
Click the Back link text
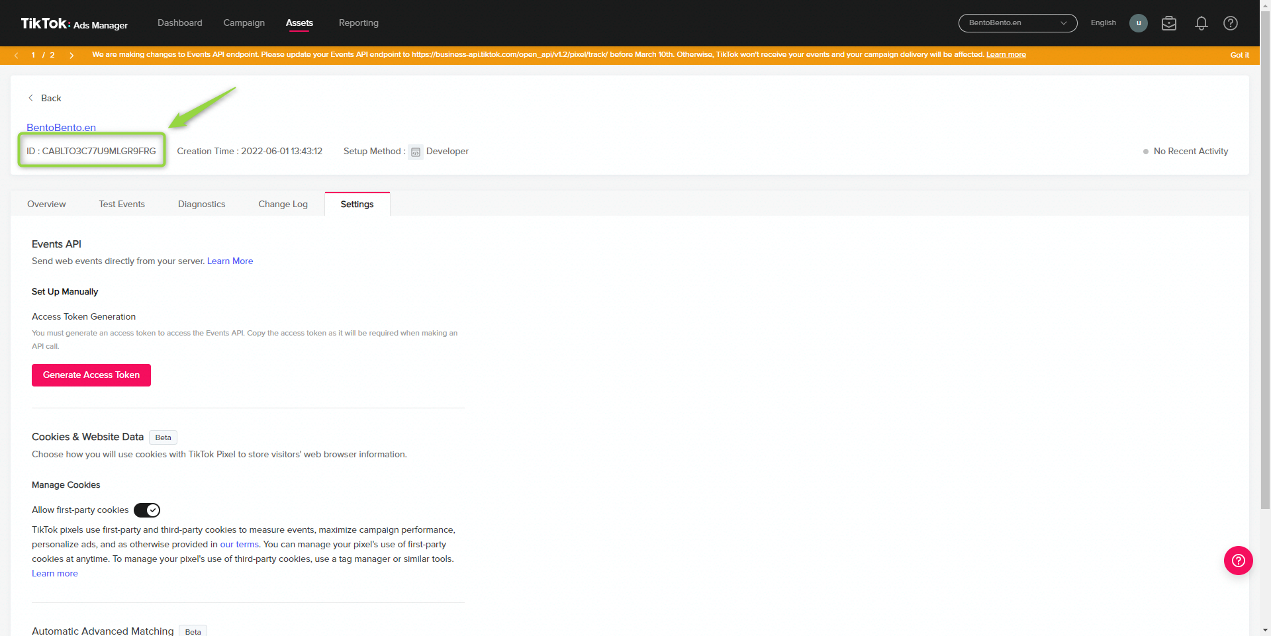tap(51, 98)
